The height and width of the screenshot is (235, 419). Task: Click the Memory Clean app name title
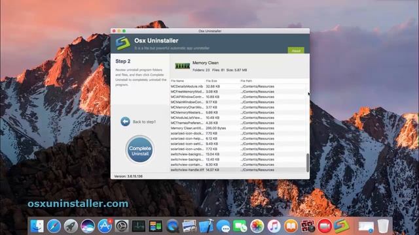206,63
